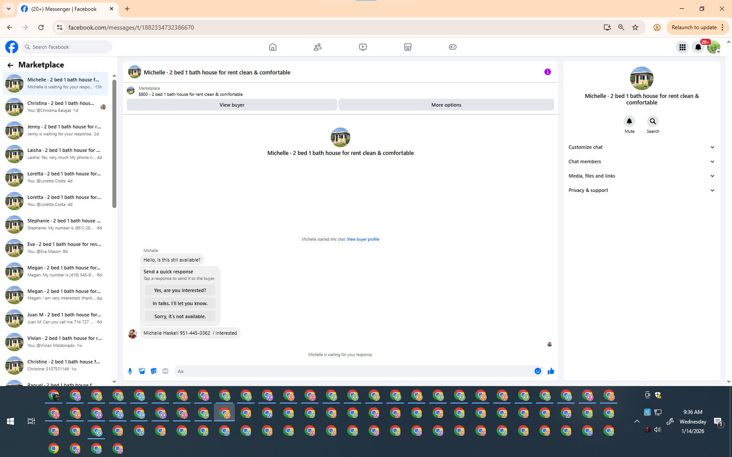Click the Mute bell icon
Screen dimensions: 732x457
(629, 121)
